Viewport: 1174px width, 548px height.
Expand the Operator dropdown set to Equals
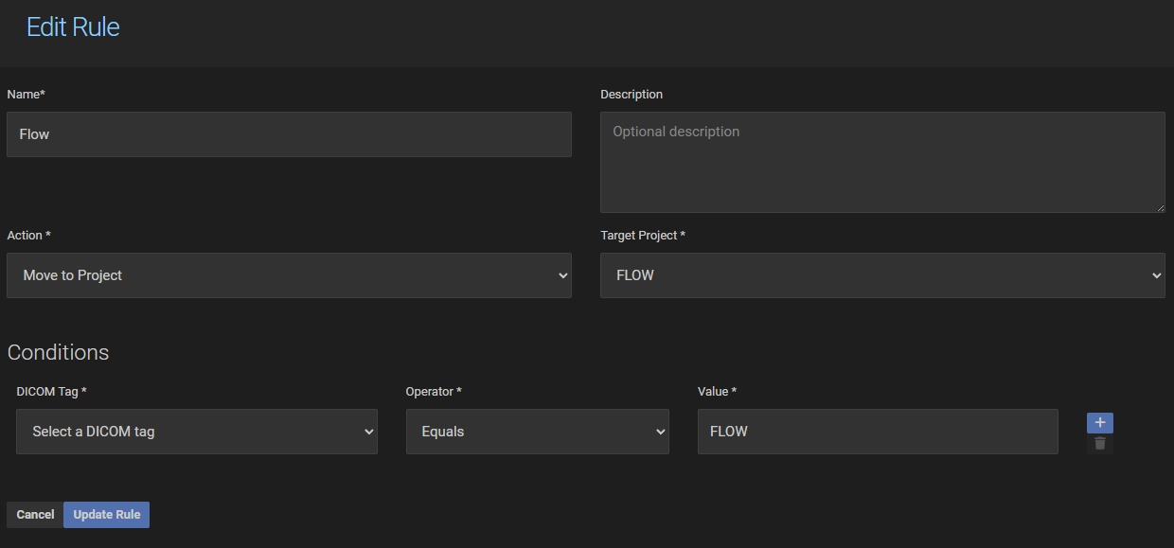click(x=537, y=432)
